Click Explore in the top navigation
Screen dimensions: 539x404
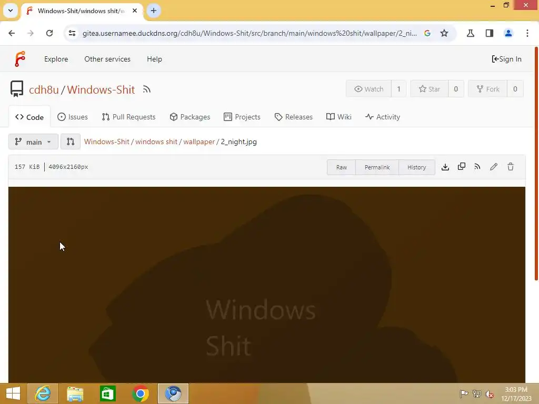click(x=56, y=59)
